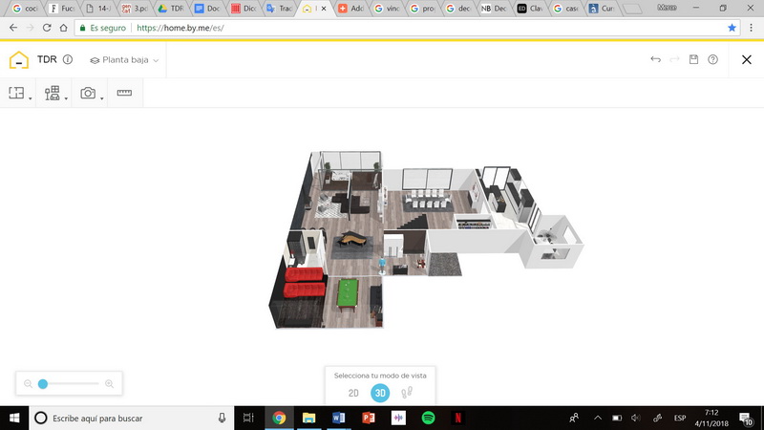Click the zoom slider handle

[43, 384]
